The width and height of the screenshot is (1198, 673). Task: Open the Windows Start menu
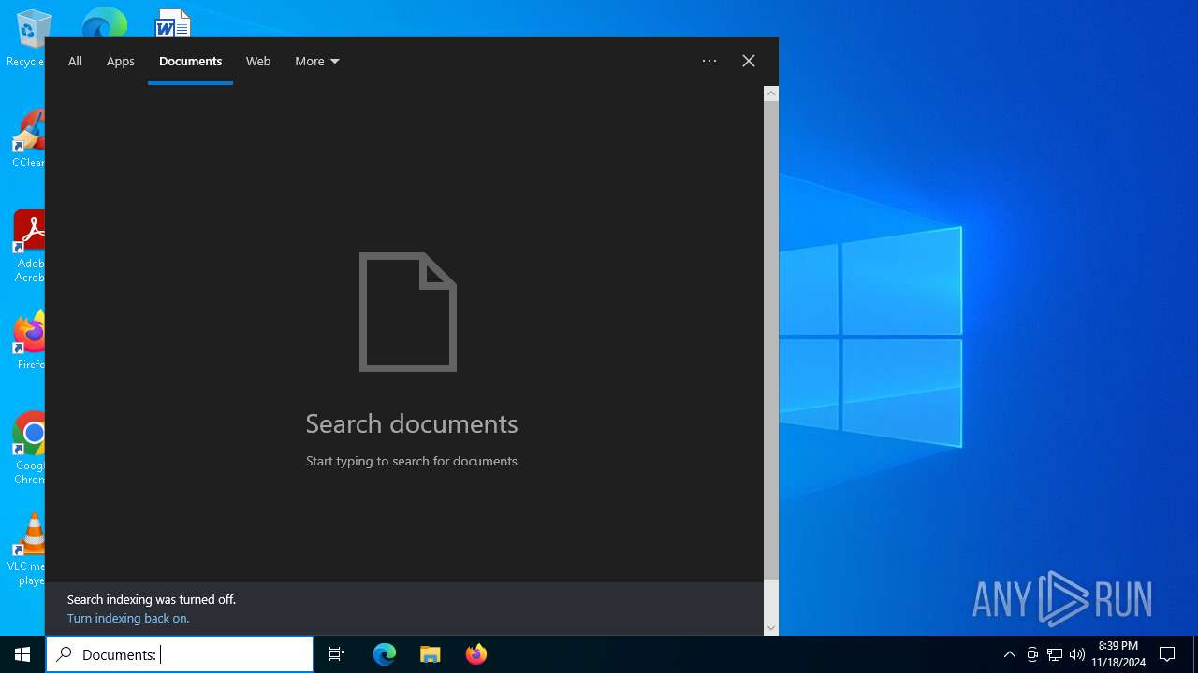pyautogui.click(x=22, y=654)
